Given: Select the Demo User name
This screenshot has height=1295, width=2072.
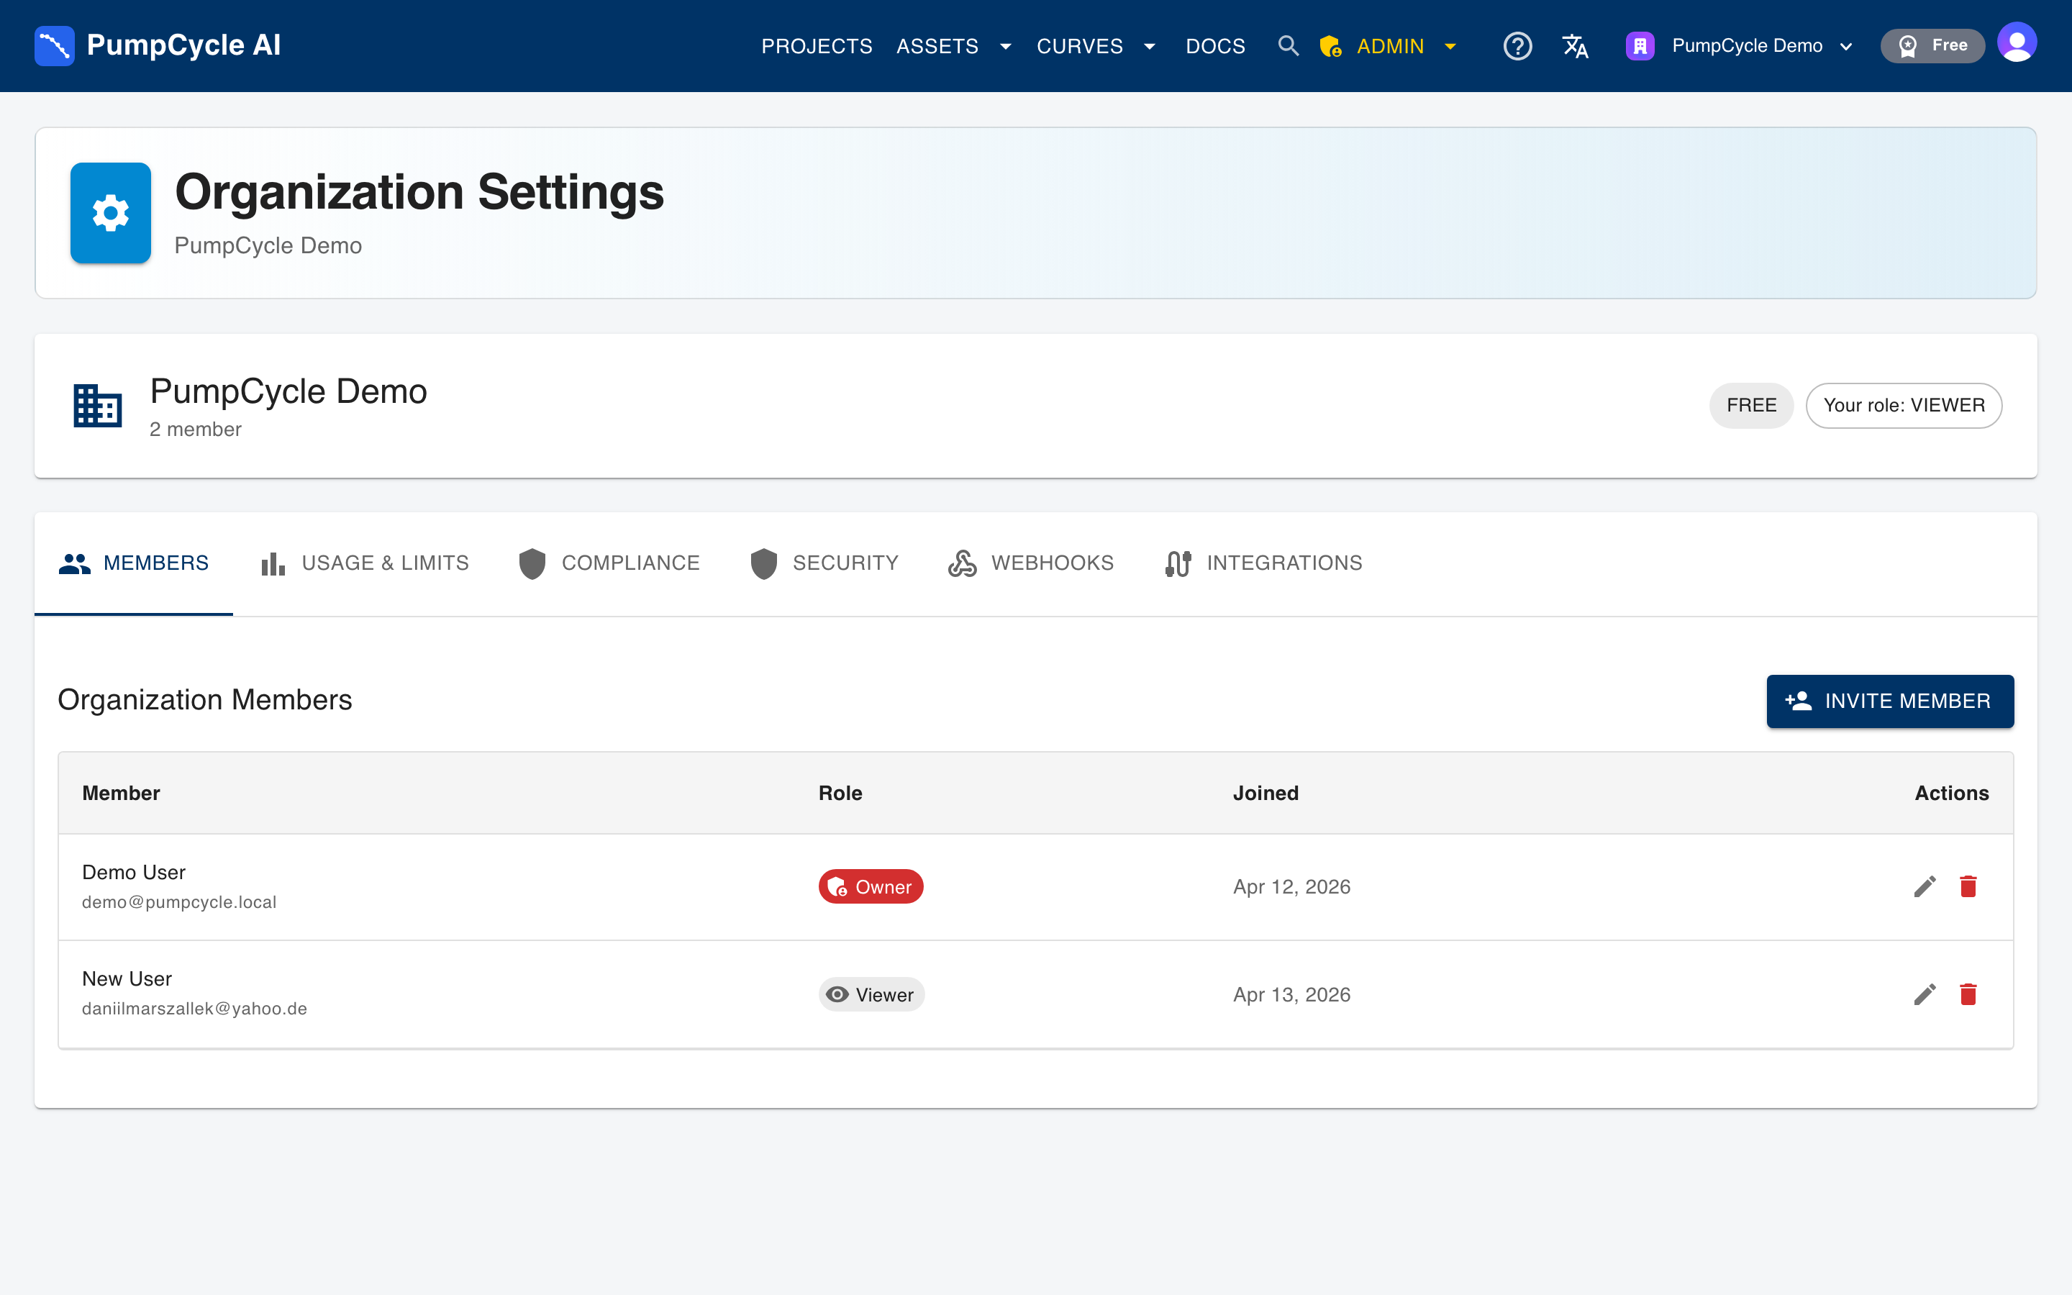Looking at the screenshot, I should click(134, 872).
